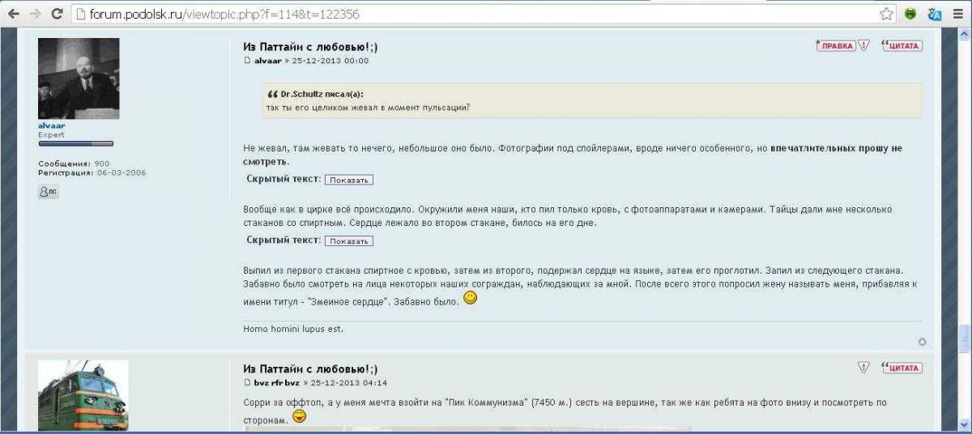Click the translate extension icon
972x434 pixels.
(x=934, y=14)
